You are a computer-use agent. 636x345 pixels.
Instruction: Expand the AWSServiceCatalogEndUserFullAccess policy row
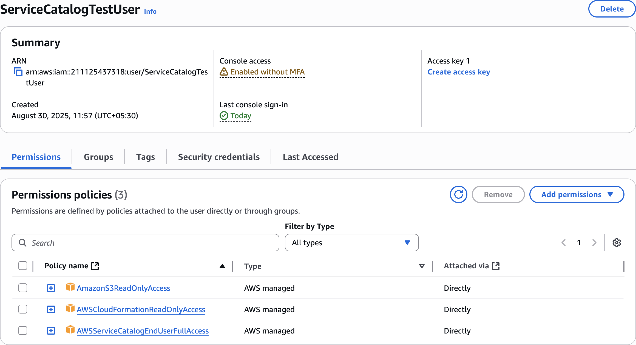click(51, 331)
